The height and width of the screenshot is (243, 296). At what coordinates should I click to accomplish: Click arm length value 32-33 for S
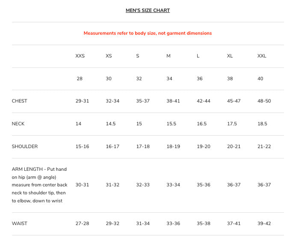coord(143,185)
